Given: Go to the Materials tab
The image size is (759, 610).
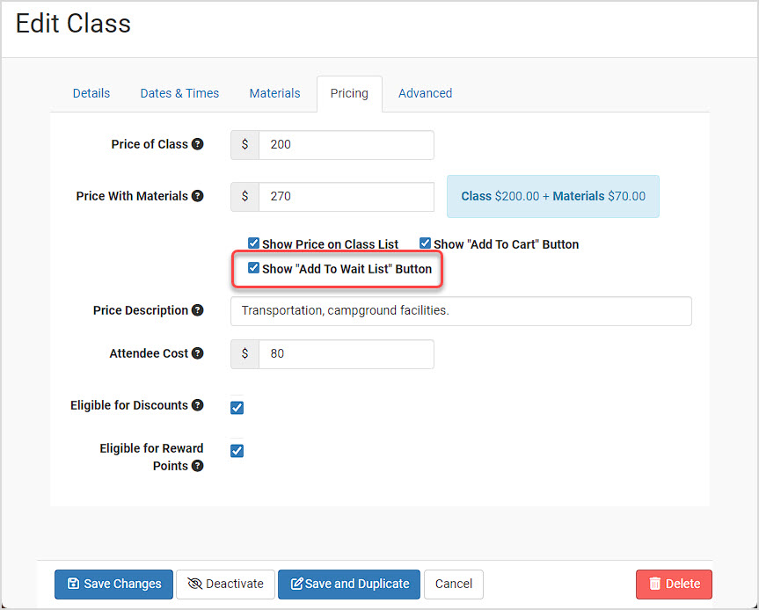Looking at the screenshot, I should click(275, 93).
